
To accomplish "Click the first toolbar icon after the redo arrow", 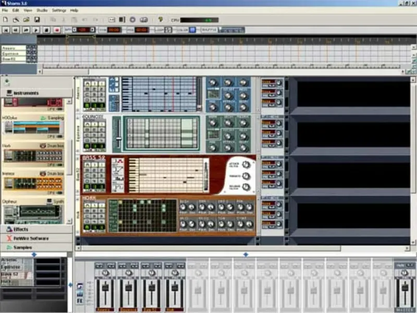I will pyautogui.click(x=112, y=20).
